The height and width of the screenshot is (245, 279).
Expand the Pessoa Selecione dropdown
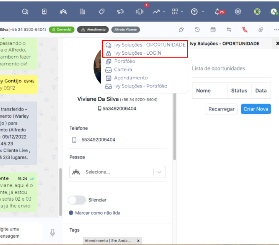click(x=159, y=172)
